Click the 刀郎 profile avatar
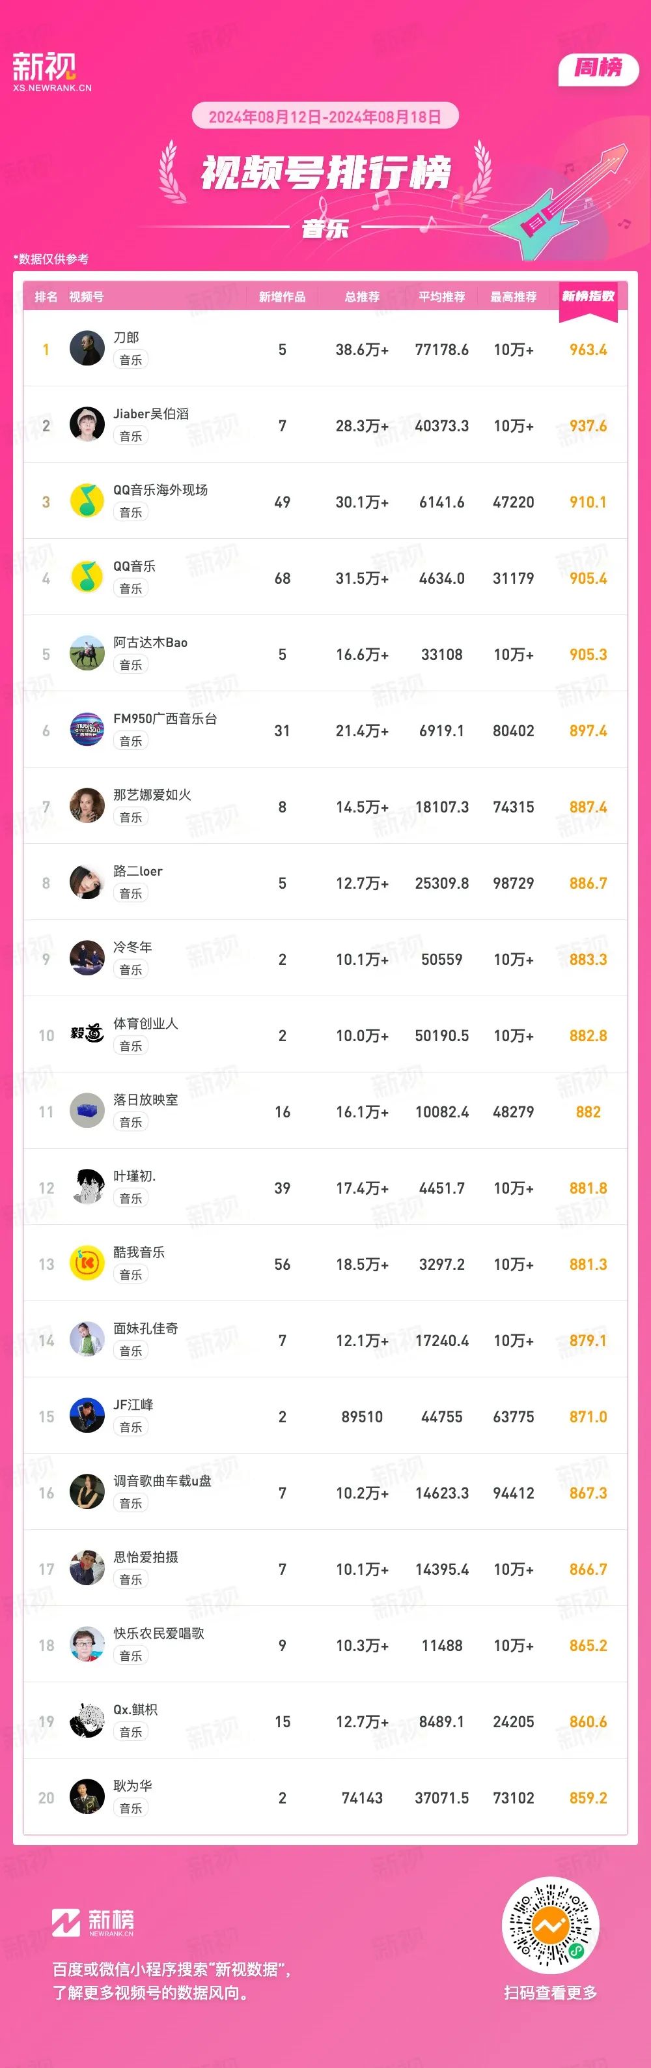The width and height of the screenshot is (651, 2068). tap(87, 349)
